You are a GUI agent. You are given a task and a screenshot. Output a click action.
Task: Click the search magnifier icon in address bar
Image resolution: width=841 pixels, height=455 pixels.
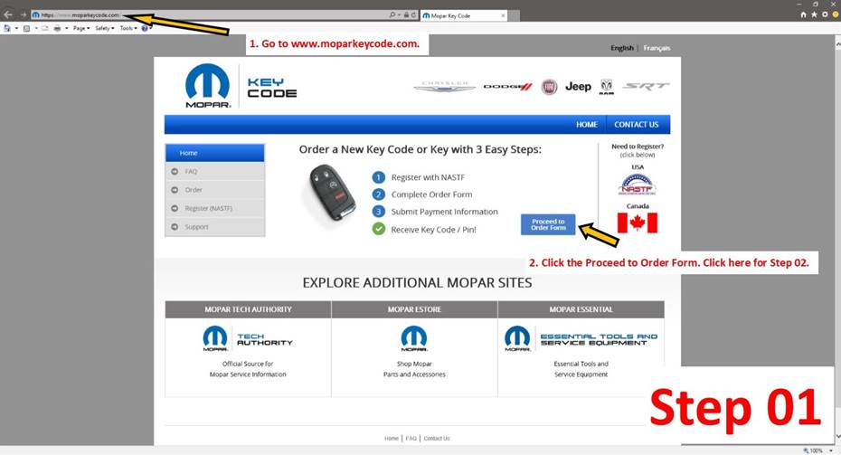(x=392, y=15)
